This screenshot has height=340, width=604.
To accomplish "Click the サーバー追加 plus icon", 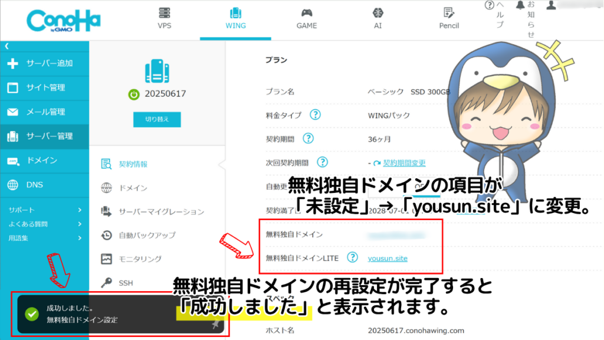I will click(x=13, y=63).
